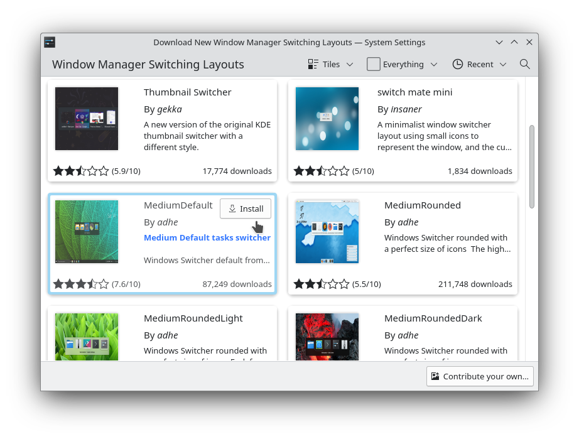Install the MediumDefault switcher layout
Screen dimensions: 579x439
coord(246,209)
